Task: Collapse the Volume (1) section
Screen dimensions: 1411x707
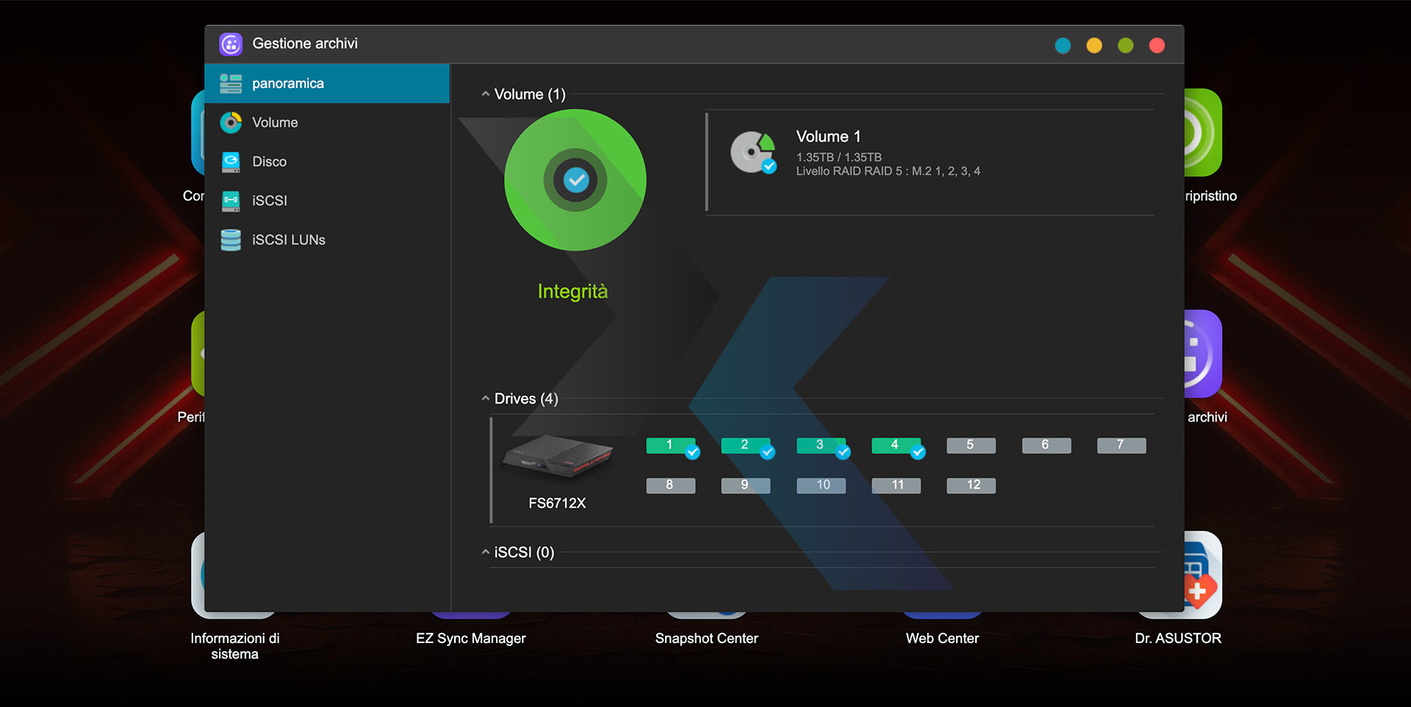Action: tap(485, 94)
